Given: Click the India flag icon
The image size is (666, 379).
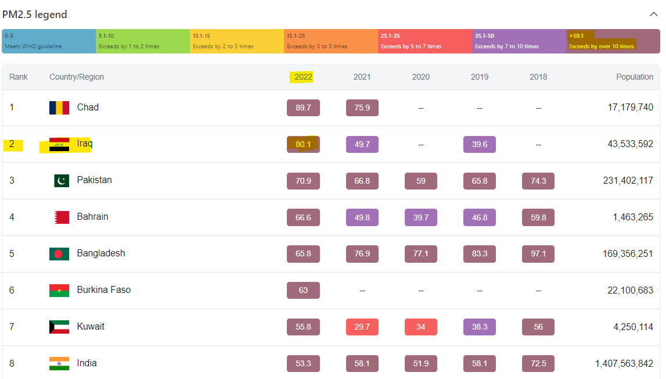Looking at the screenshot, I should pos(59,363).
